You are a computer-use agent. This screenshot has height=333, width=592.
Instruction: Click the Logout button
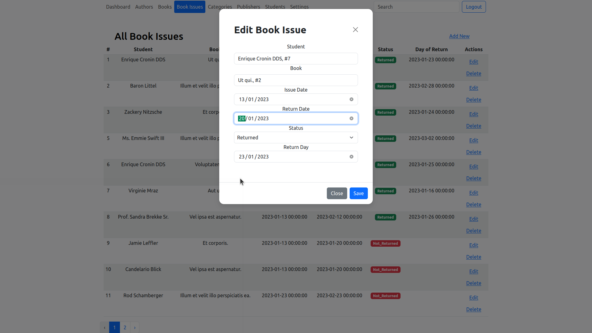pos(474,7)
